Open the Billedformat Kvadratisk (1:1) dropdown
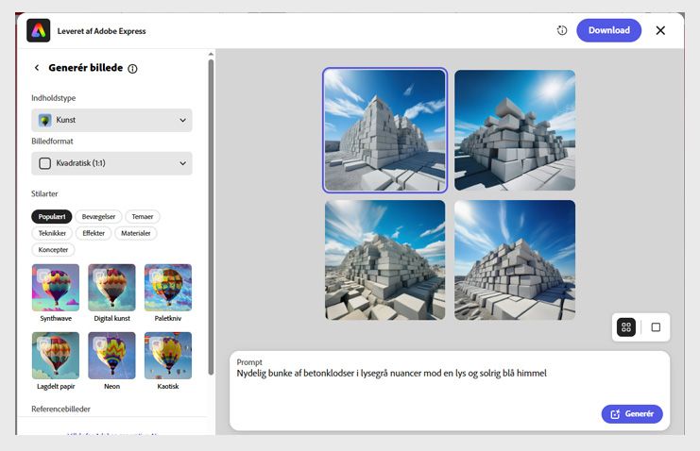The height and width of the screenshot is (451, 700). coord(111,163)
